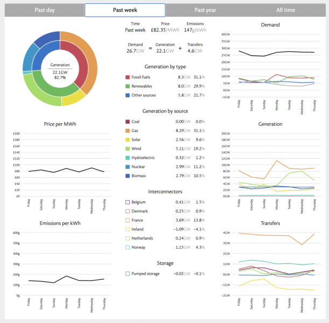Switch to the Past day tab
This screenshot has width=329, height=323.
point(44,10)
